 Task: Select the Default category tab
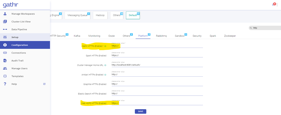pos(133,15)
